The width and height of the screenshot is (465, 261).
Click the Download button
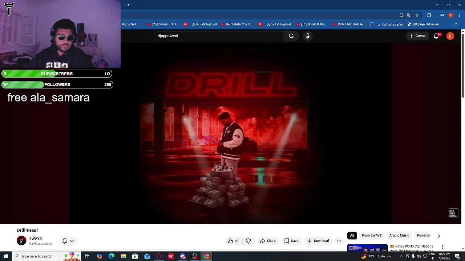(318, 241)
